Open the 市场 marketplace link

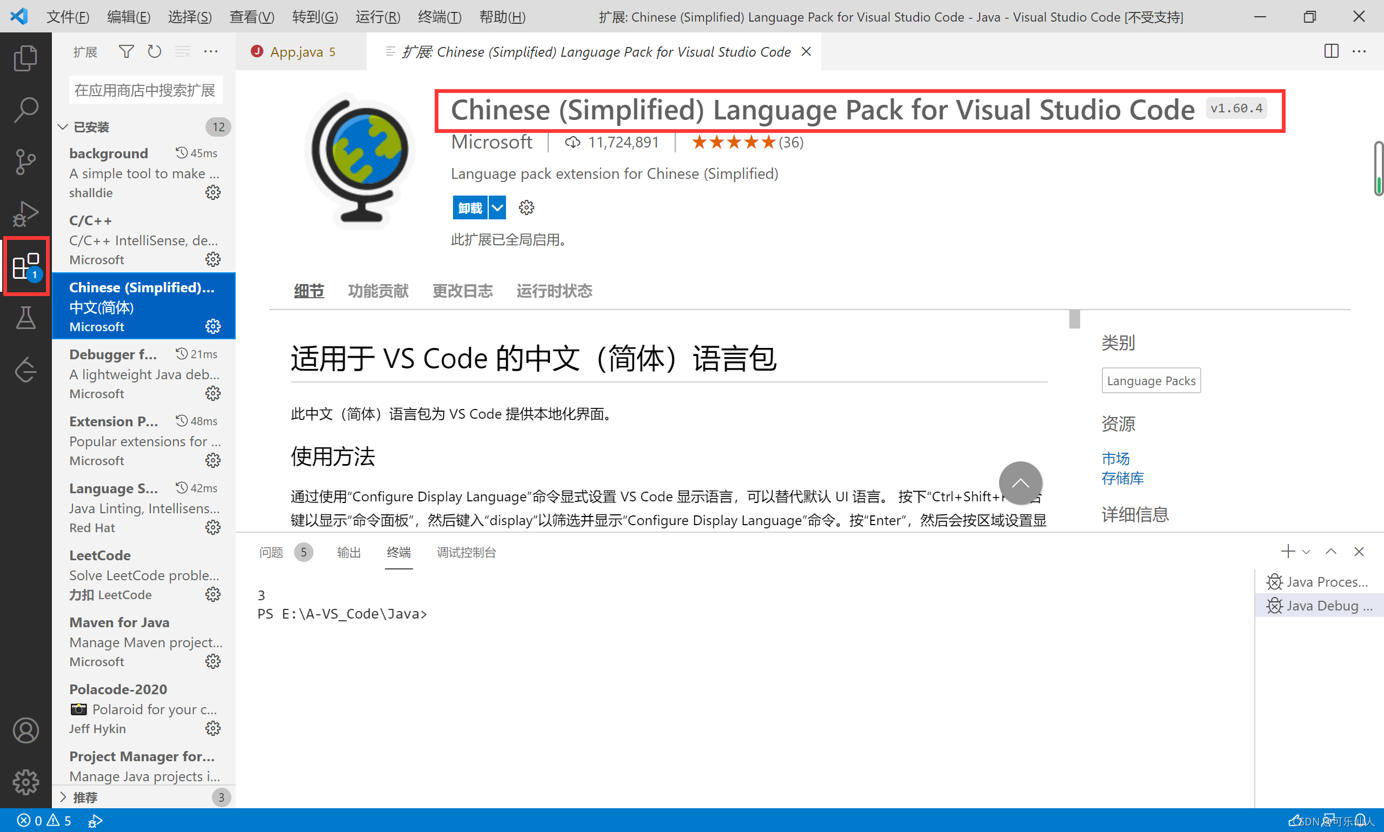[1115, 459]
